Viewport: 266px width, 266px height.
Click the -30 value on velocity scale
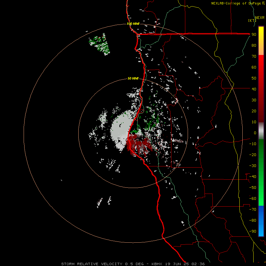point(253,166)
